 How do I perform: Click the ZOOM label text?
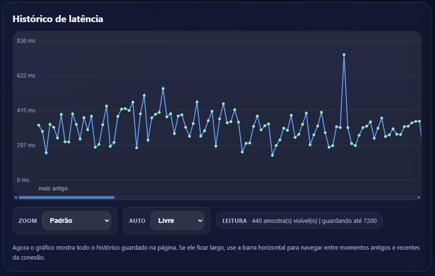[27, 221]
